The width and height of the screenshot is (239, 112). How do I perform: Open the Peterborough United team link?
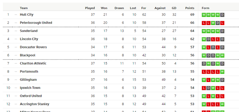pyautogui.click(x=36, y=23)
